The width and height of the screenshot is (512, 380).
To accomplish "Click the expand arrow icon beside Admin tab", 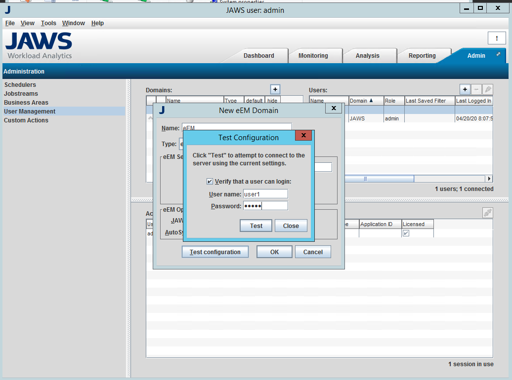I will tap(498, 54).
